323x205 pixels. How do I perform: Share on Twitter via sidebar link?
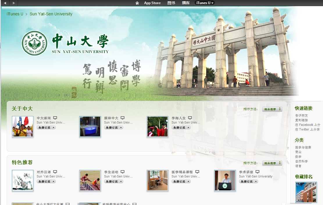coord(307,129)
